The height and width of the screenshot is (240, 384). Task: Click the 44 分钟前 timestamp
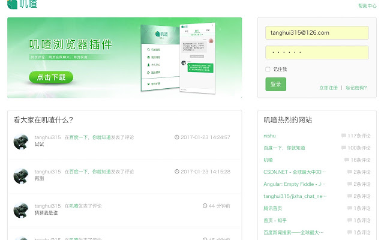pyautogui.click(x=220, y=206)
